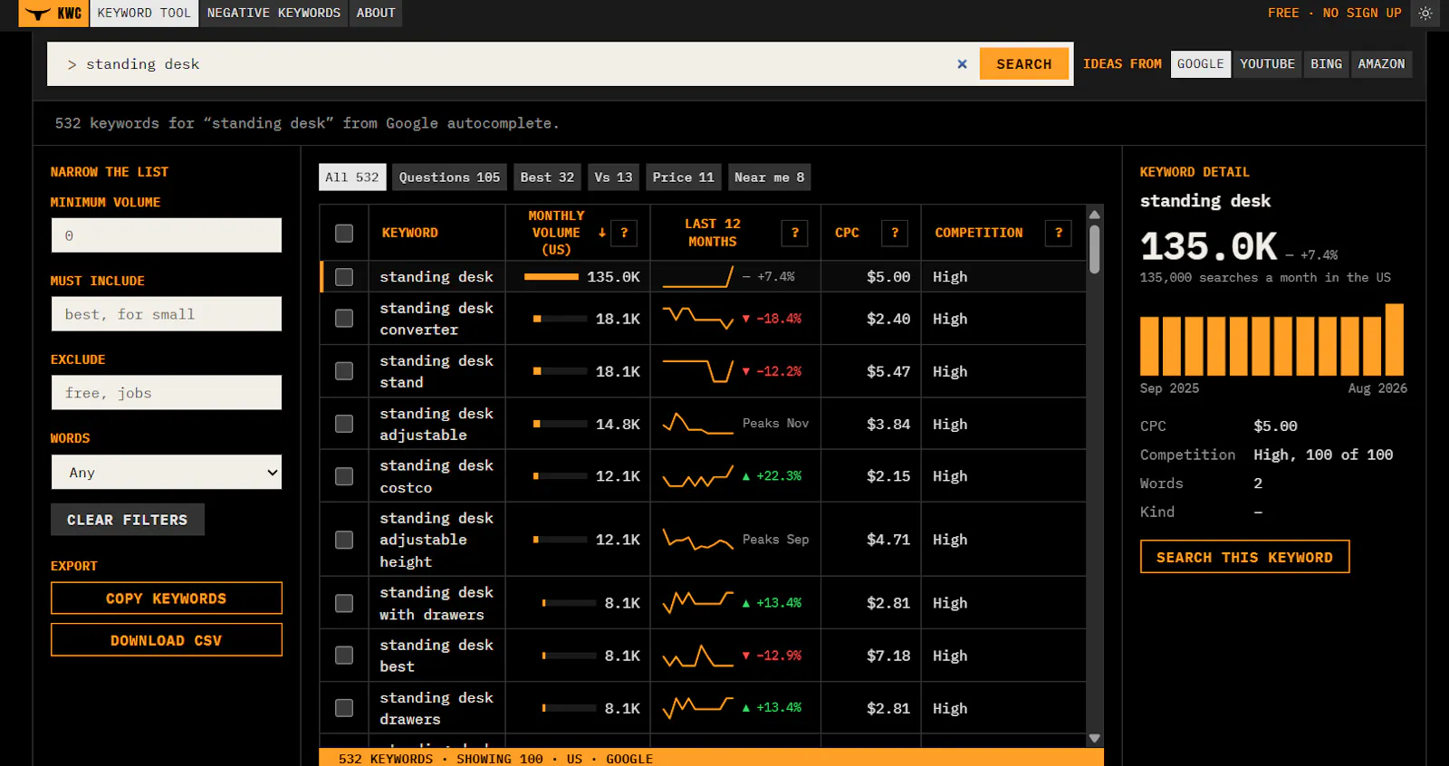1449x766 pixels.
Task: Click Clear Filters button
Action: [x=128, y=520]
